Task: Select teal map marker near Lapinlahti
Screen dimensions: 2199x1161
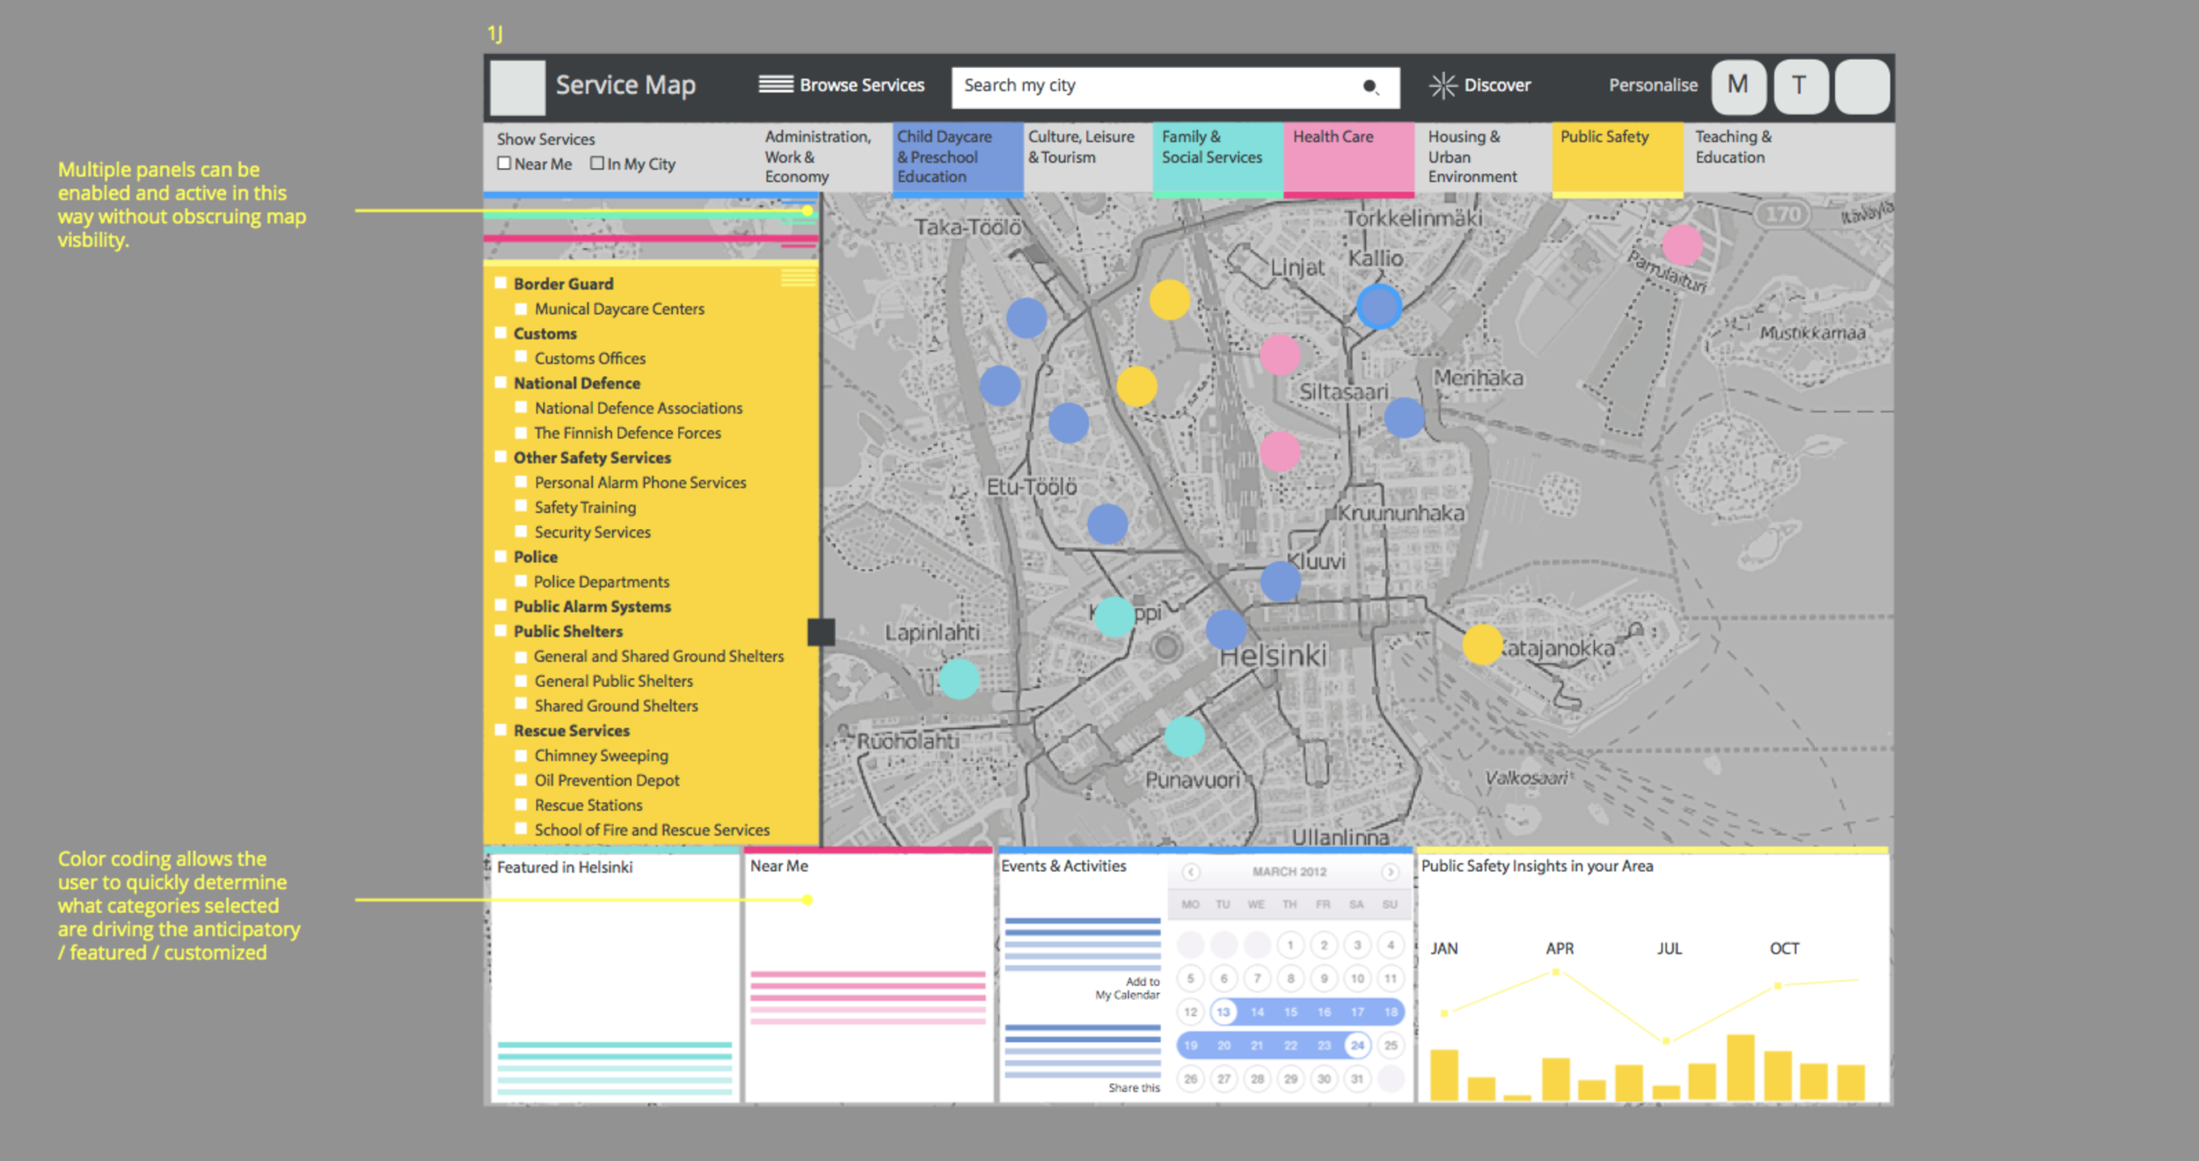Action: (959, 679)
